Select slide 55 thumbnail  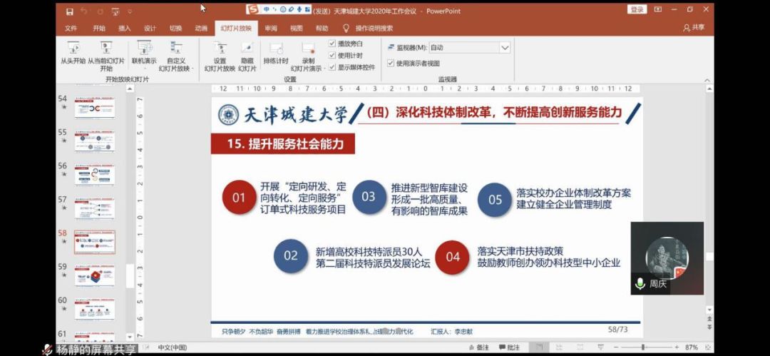pyautogui.click(x=94, y=141)
